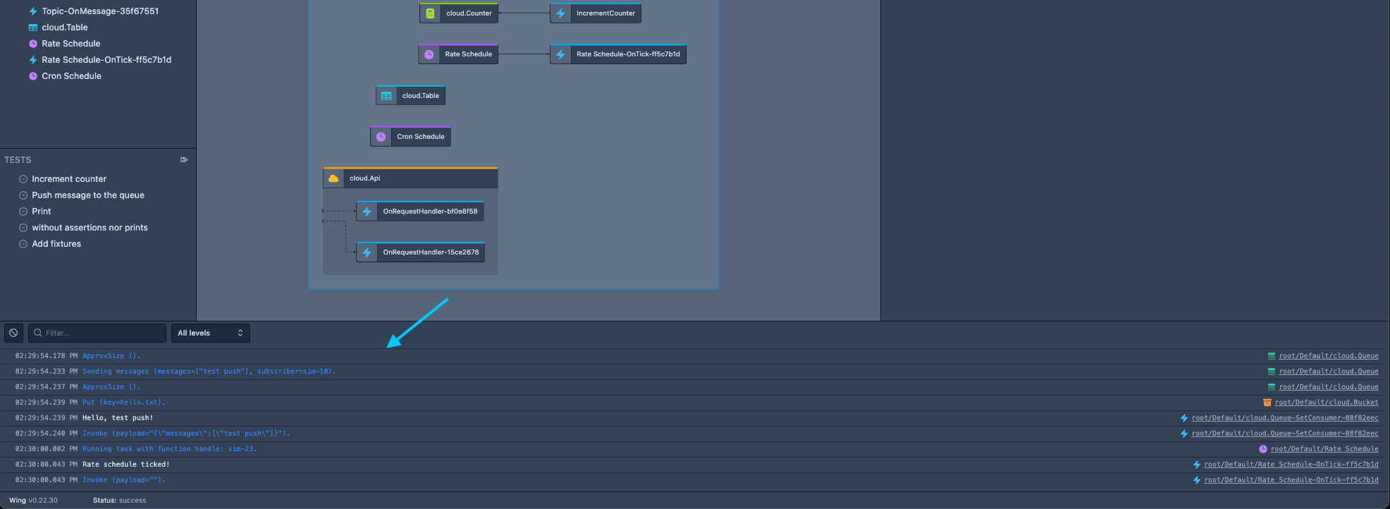Open the All levels log dropdown
This screenshot has width=1390, height=509.
click(210, 333)
